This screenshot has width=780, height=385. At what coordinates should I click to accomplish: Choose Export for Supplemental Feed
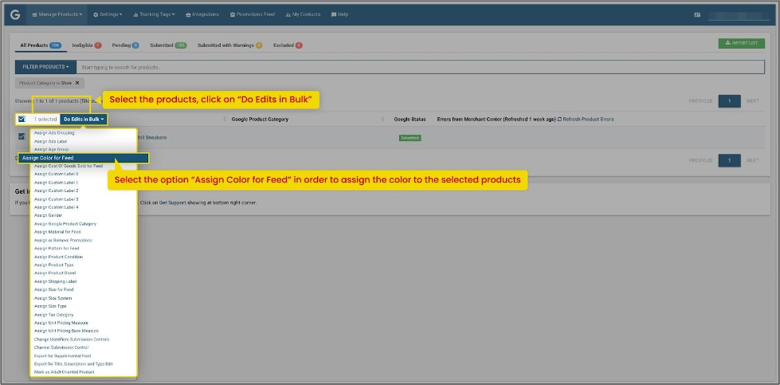pyautogui.click(x=62, y=356)
